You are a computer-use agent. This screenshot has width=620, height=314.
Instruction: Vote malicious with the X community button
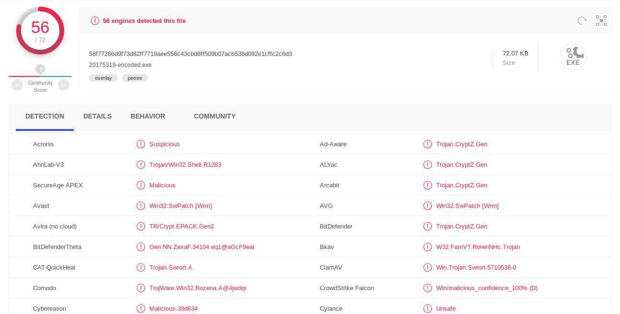tap(17, 85)
